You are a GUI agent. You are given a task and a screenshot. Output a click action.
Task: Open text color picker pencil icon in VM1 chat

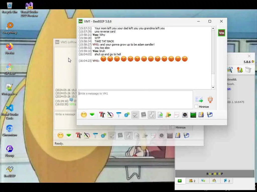[x=110, y=114]
